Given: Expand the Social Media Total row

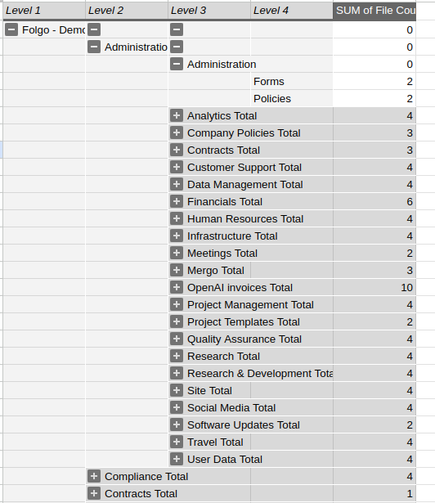Looking at the screenshot, I should [x=177, y=408].
